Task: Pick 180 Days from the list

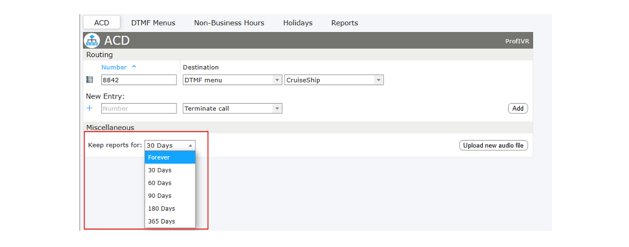Action: (x=170, y=208)
